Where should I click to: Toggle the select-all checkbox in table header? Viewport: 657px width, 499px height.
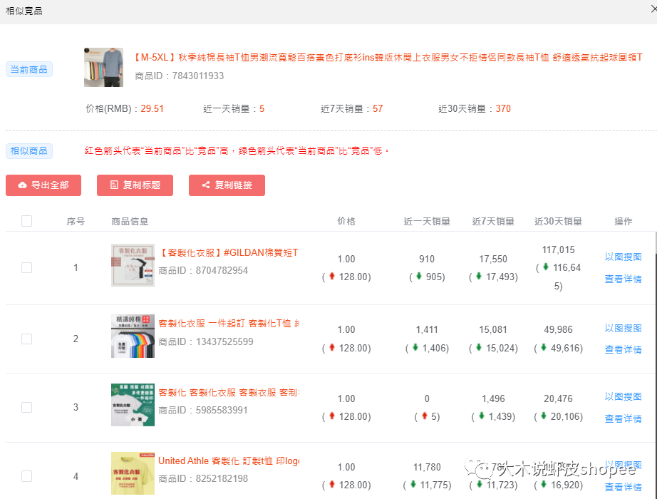27,221
